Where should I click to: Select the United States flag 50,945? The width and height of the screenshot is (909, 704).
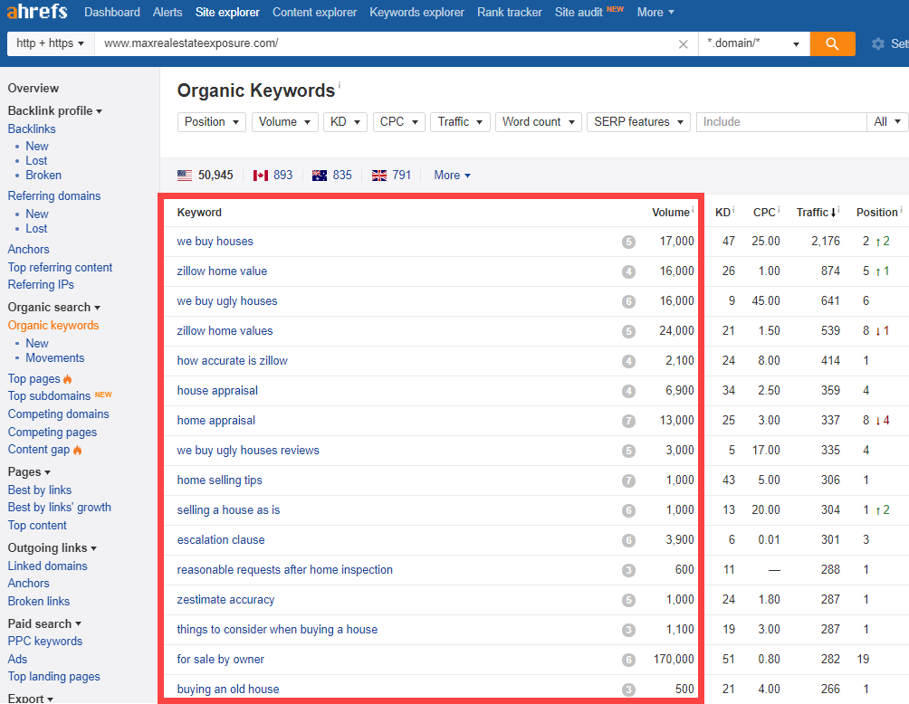click(x=206, y=175)
